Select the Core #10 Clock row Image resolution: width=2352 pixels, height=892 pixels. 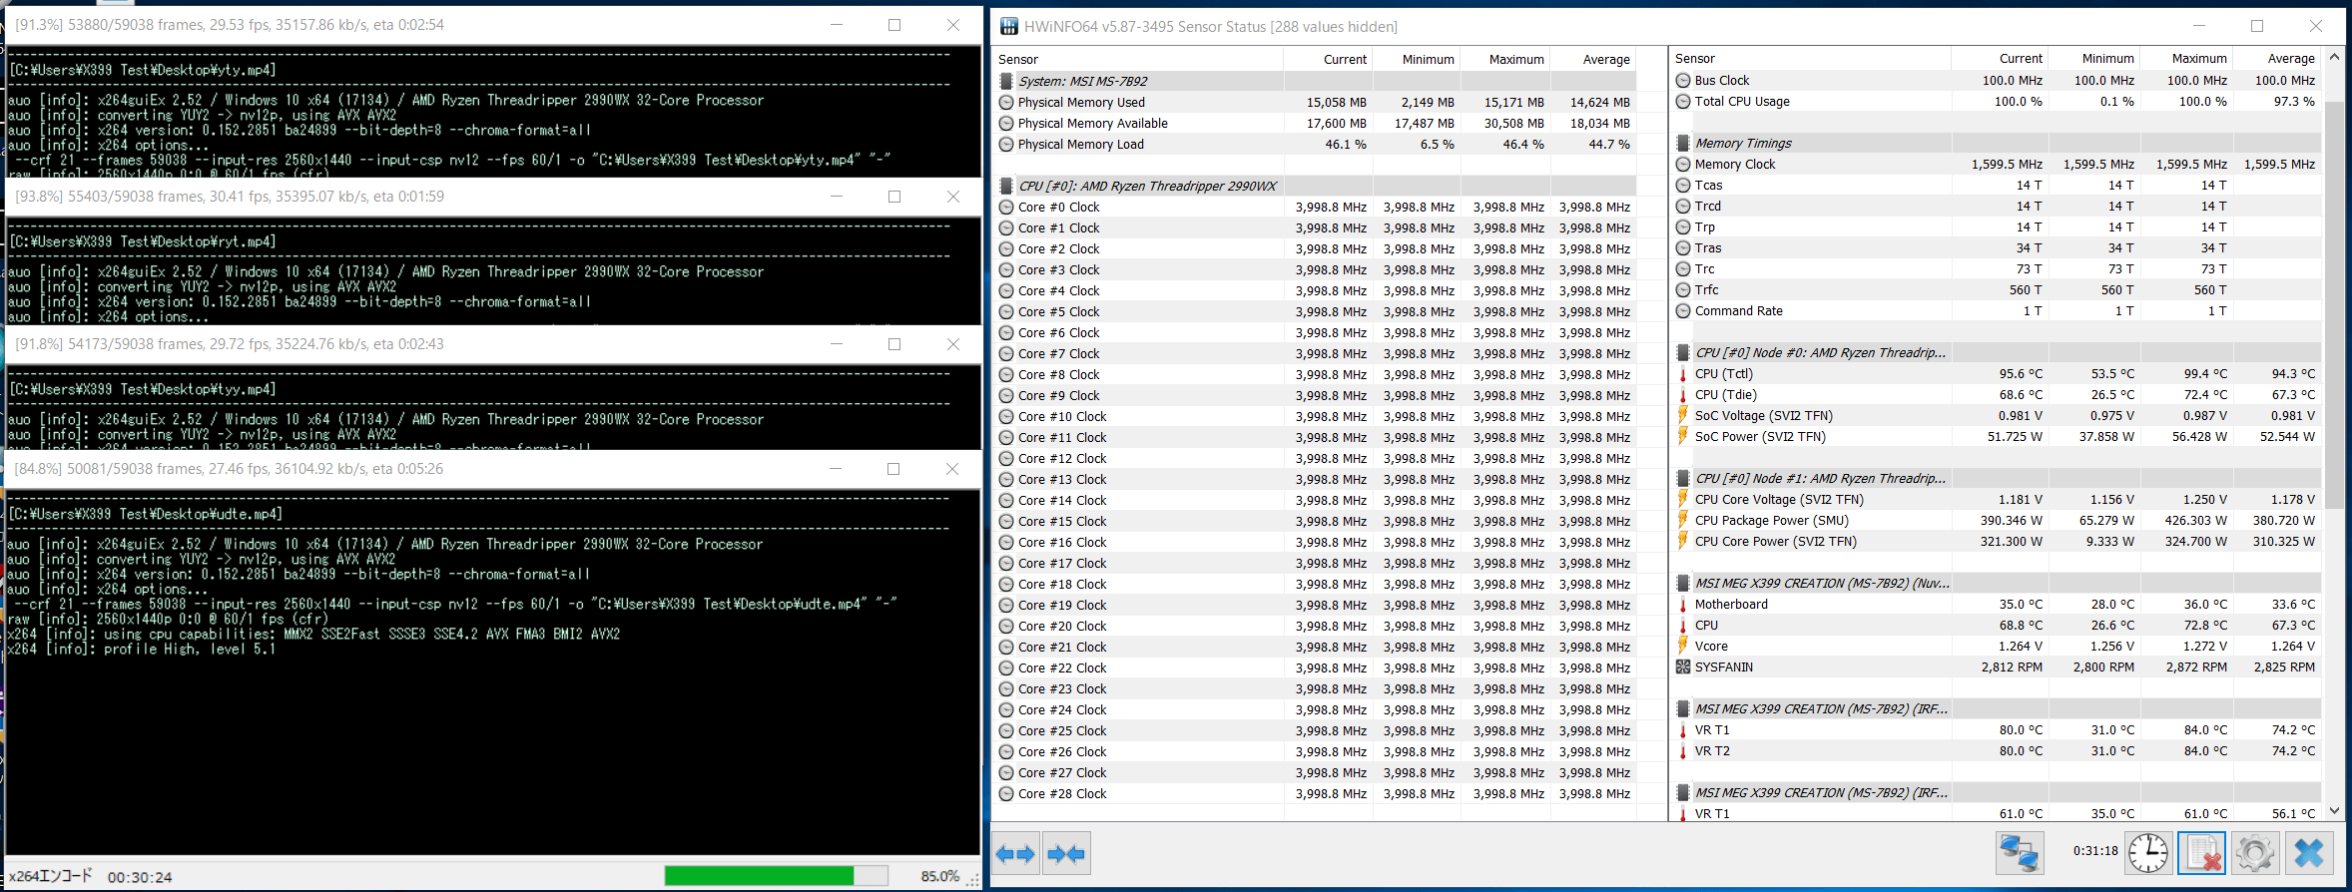tap(1315, 416)
